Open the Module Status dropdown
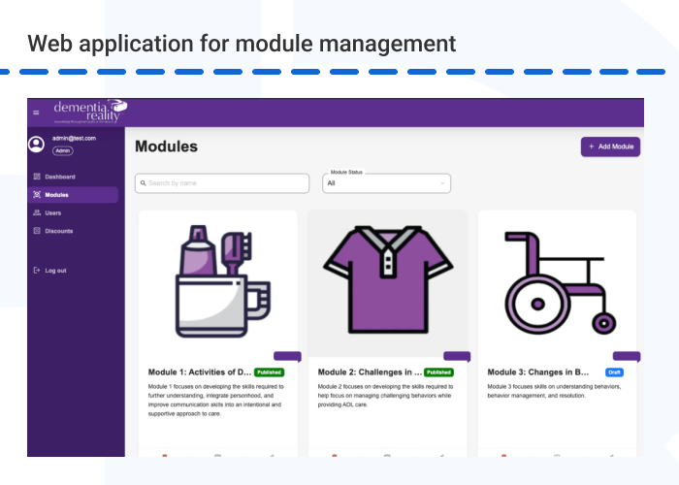Screen dimensions: 679x485 click(387, 182)
